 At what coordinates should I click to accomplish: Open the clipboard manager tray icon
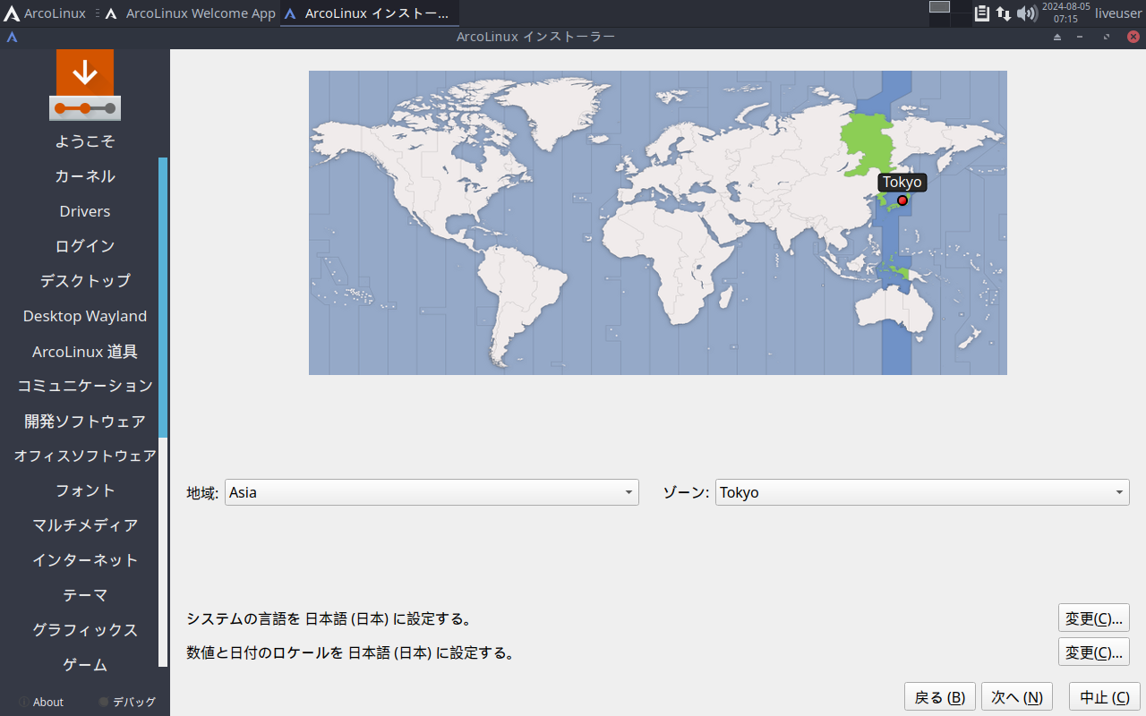[982, 13]
